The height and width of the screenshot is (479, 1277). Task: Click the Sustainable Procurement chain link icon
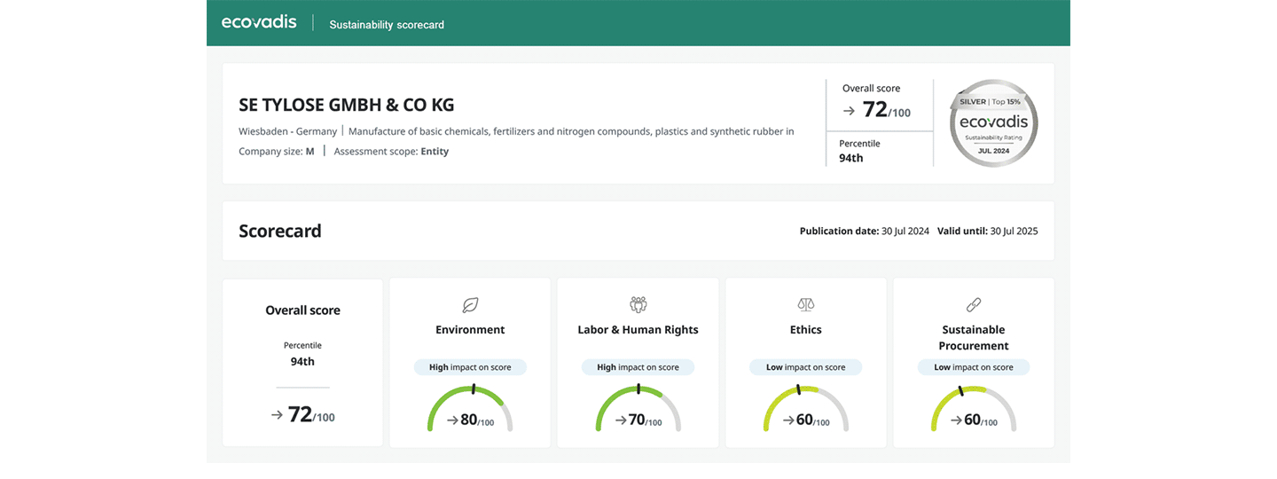tap(973, 305)
